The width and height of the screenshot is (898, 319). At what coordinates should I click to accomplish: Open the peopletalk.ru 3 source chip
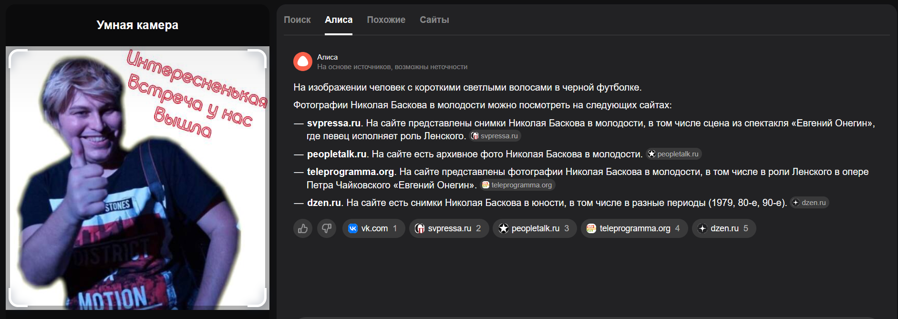(x=535, y=228)
